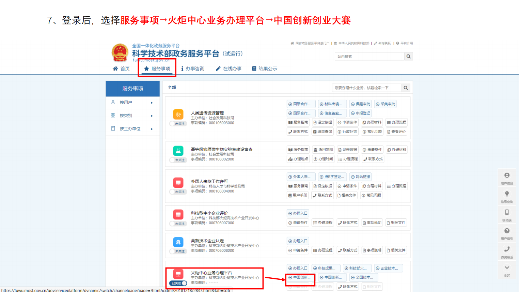Open 材料出境 entry in 人类遗传资源管理
519x292 pixels.
pyautogui.click(x=332, y=104)
